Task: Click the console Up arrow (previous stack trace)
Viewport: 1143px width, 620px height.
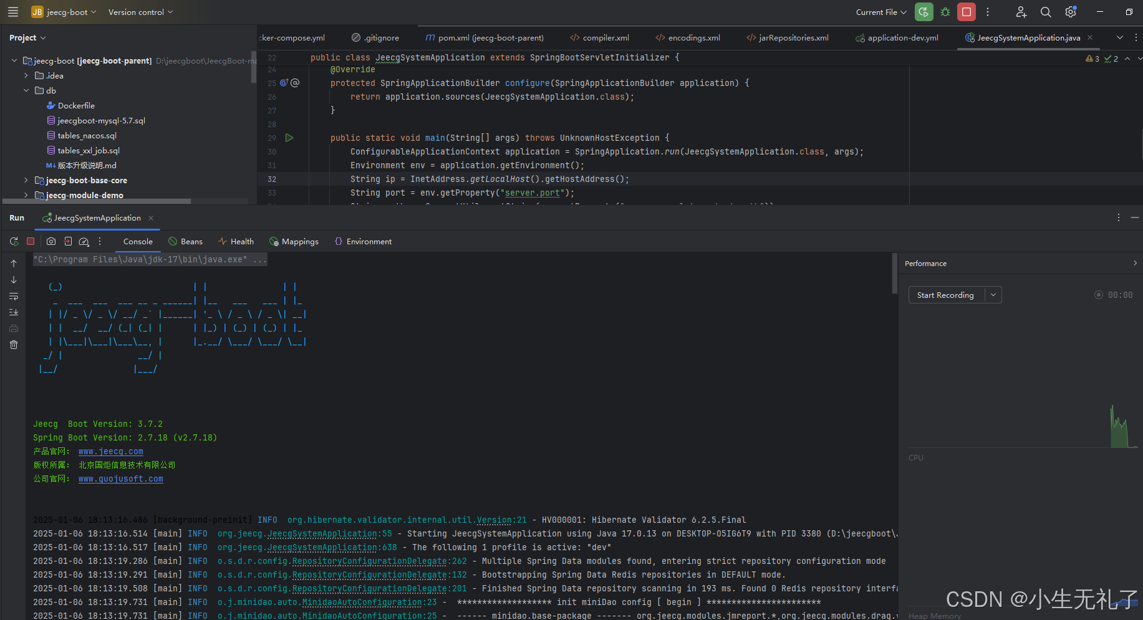Action: tap(14, 264)
